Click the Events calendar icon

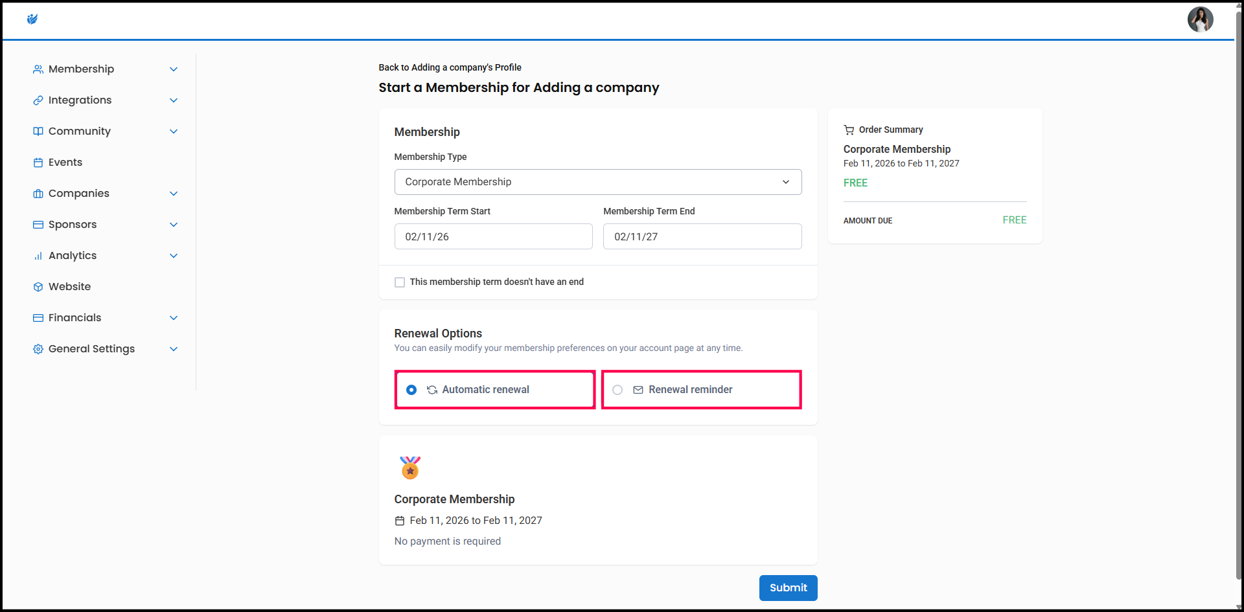pyautogui.click(x=38, y=163)
